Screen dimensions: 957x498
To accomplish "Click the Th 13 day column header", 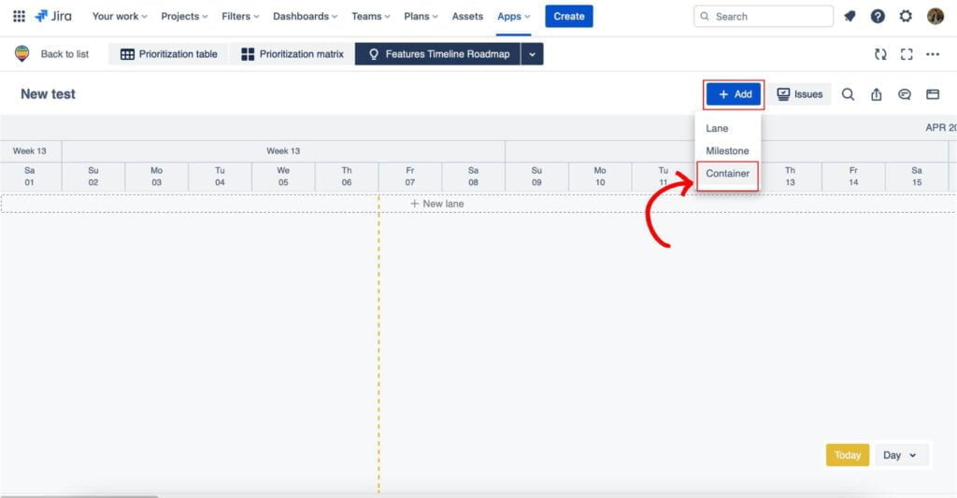I will (790, 177).
